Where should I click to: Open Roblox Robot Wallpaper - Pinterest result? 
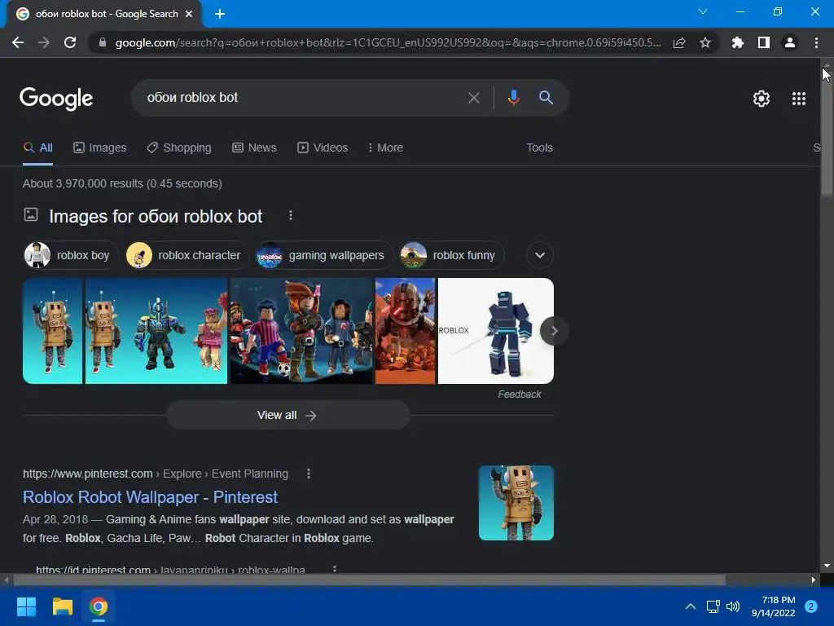150,497
